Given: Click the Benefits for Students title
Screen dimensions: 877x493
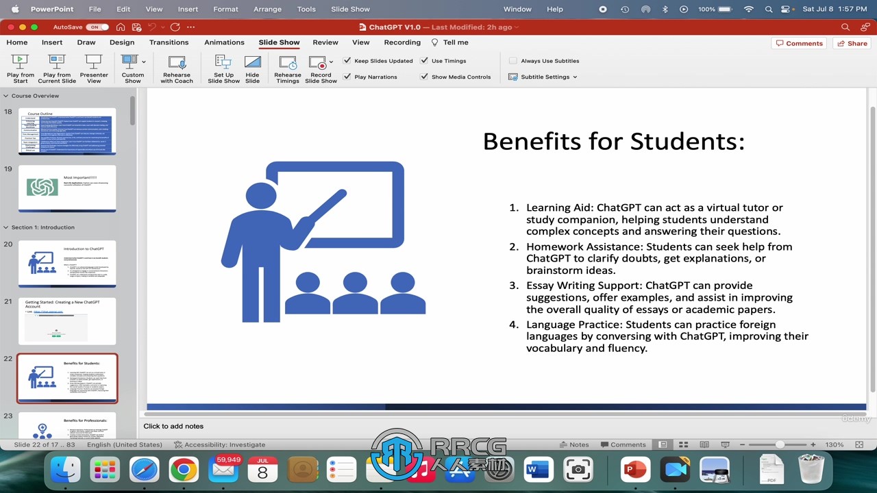Looking at the screenshot, I should [x=613, y=141].
